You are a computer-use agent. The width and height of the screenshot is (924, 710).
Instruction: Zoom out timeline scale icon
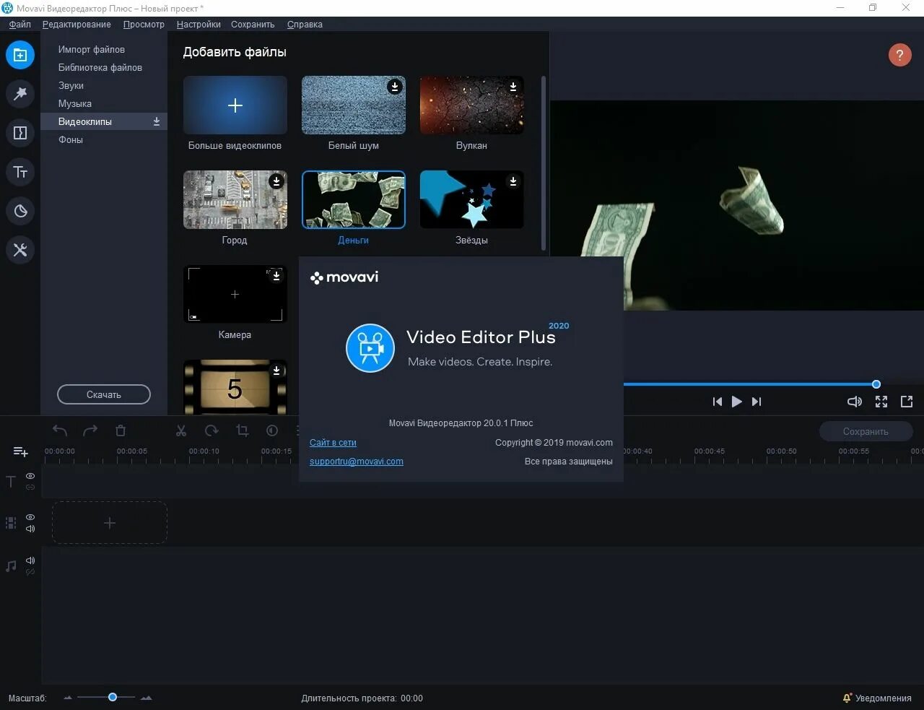(68, 698)
